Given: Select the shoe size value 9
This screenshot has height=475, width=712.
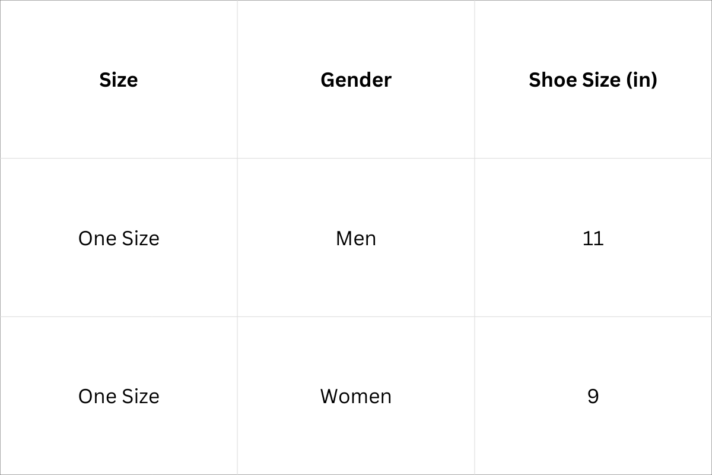Looking at the screenshot, I should (593, 396).
